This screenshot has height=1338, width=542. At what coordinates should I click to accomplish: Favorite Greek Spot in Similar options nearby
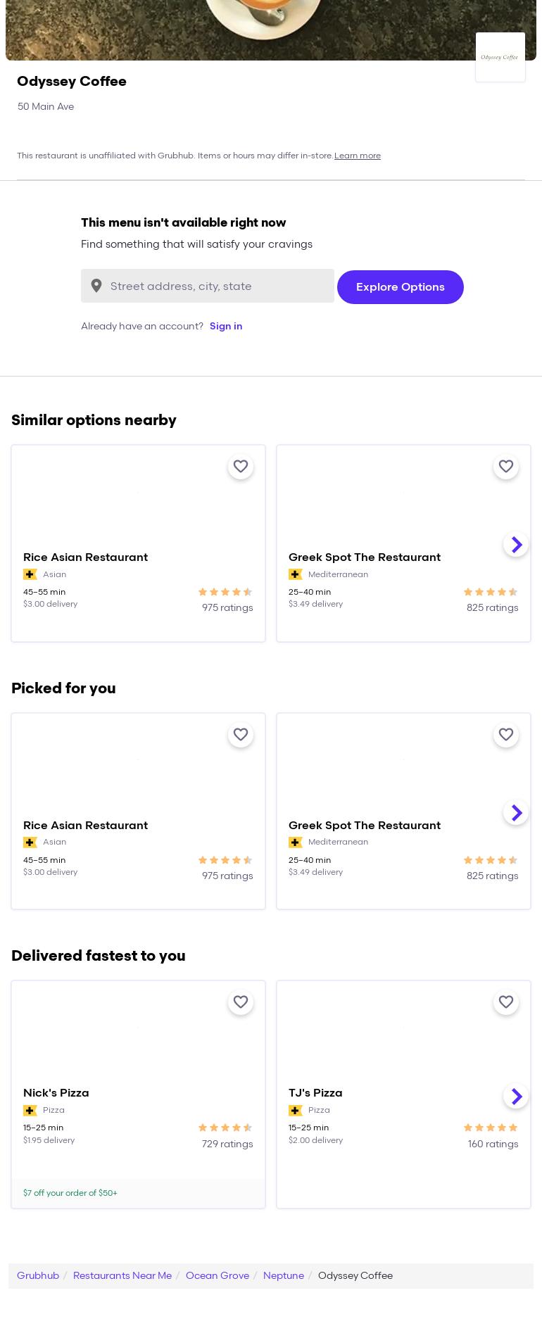[506, 467]
